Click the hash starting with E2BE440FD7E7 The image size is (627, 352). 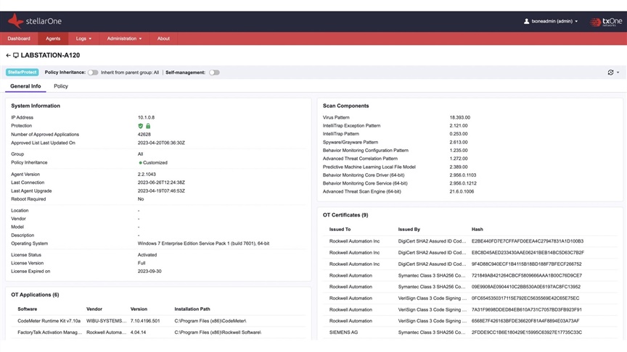528,241
